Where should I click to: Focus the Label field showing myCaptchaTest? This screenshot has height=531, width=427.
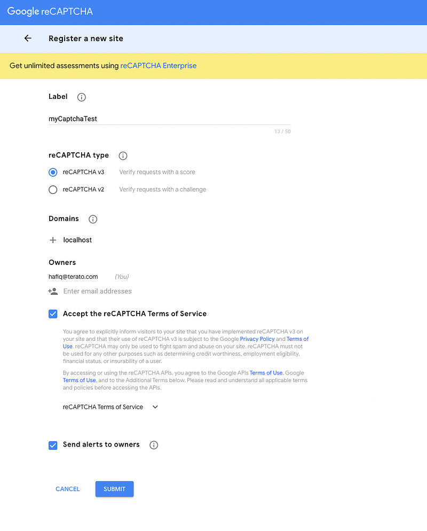point(170,119)
